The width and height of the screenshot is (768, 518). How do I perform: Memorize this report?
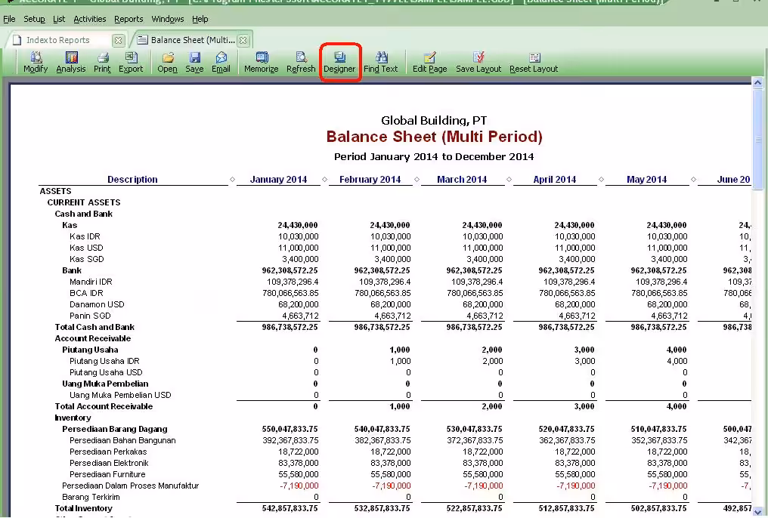tap(261, 63)
